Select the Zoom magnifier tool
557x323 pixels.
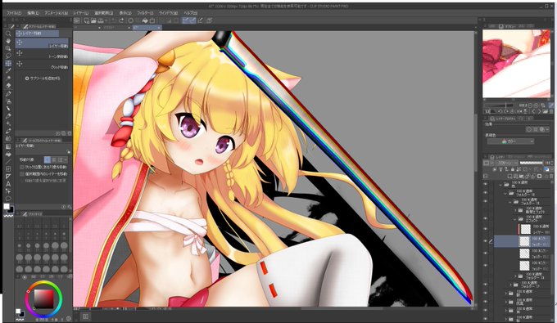pos(8,34)
